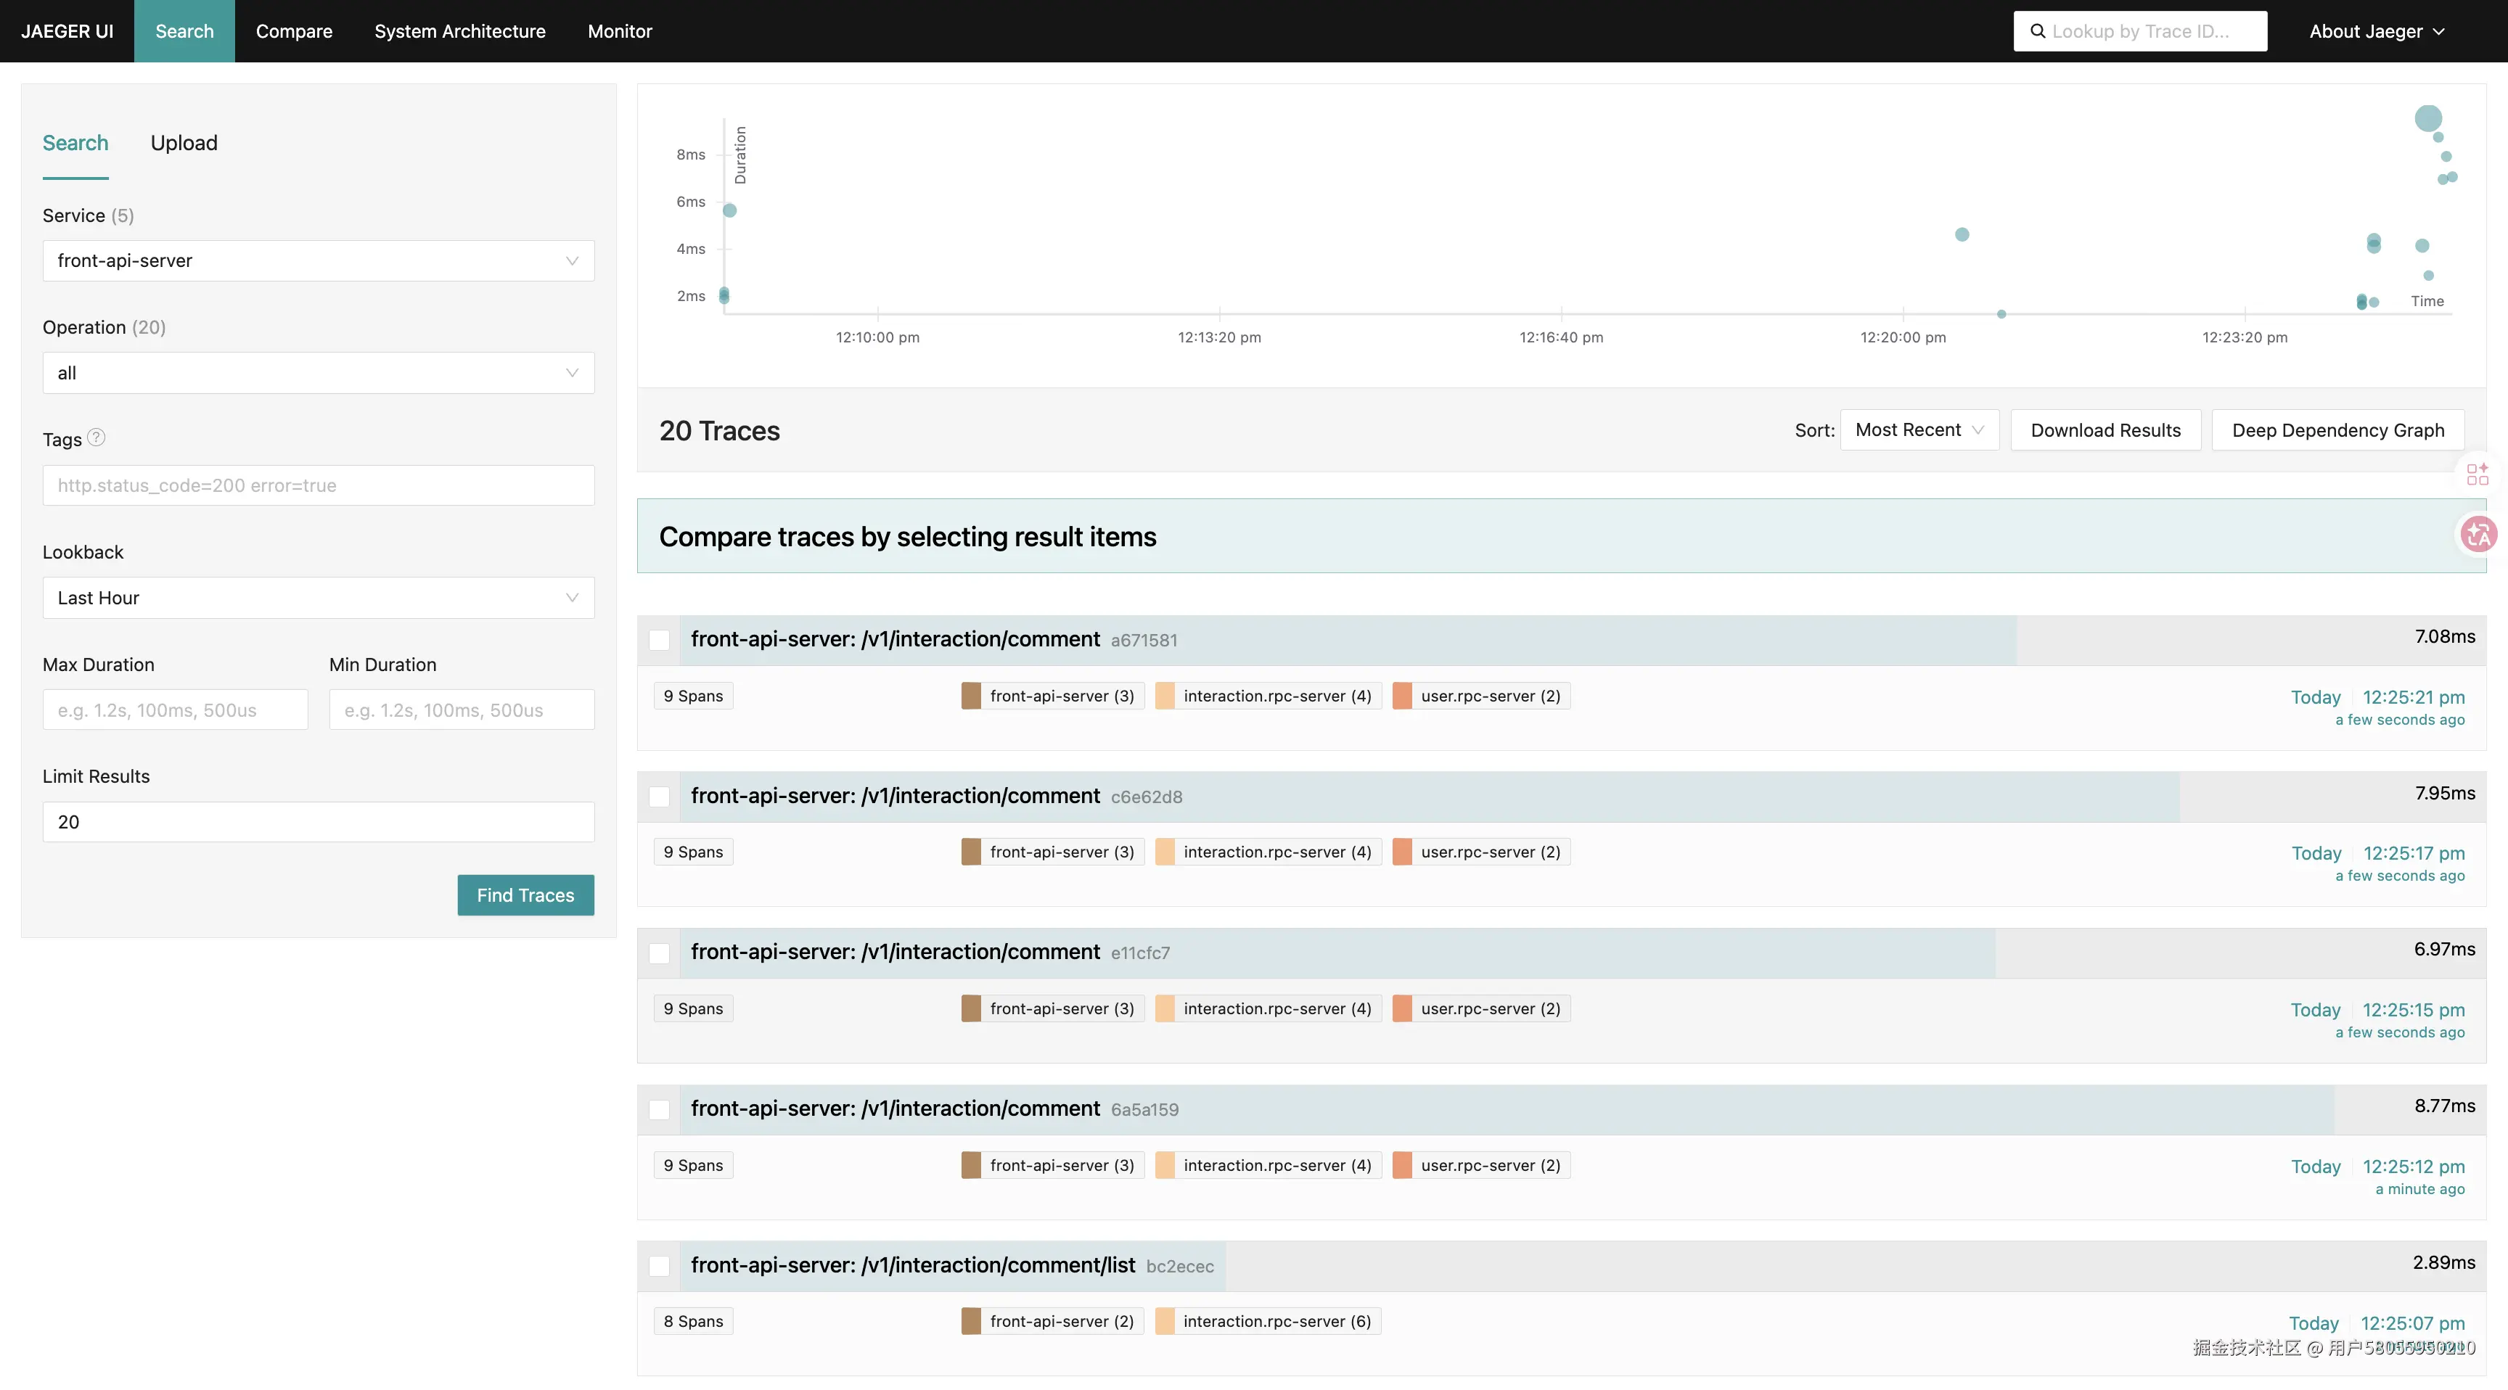Click the Max Duration input field

click(175, 710)
